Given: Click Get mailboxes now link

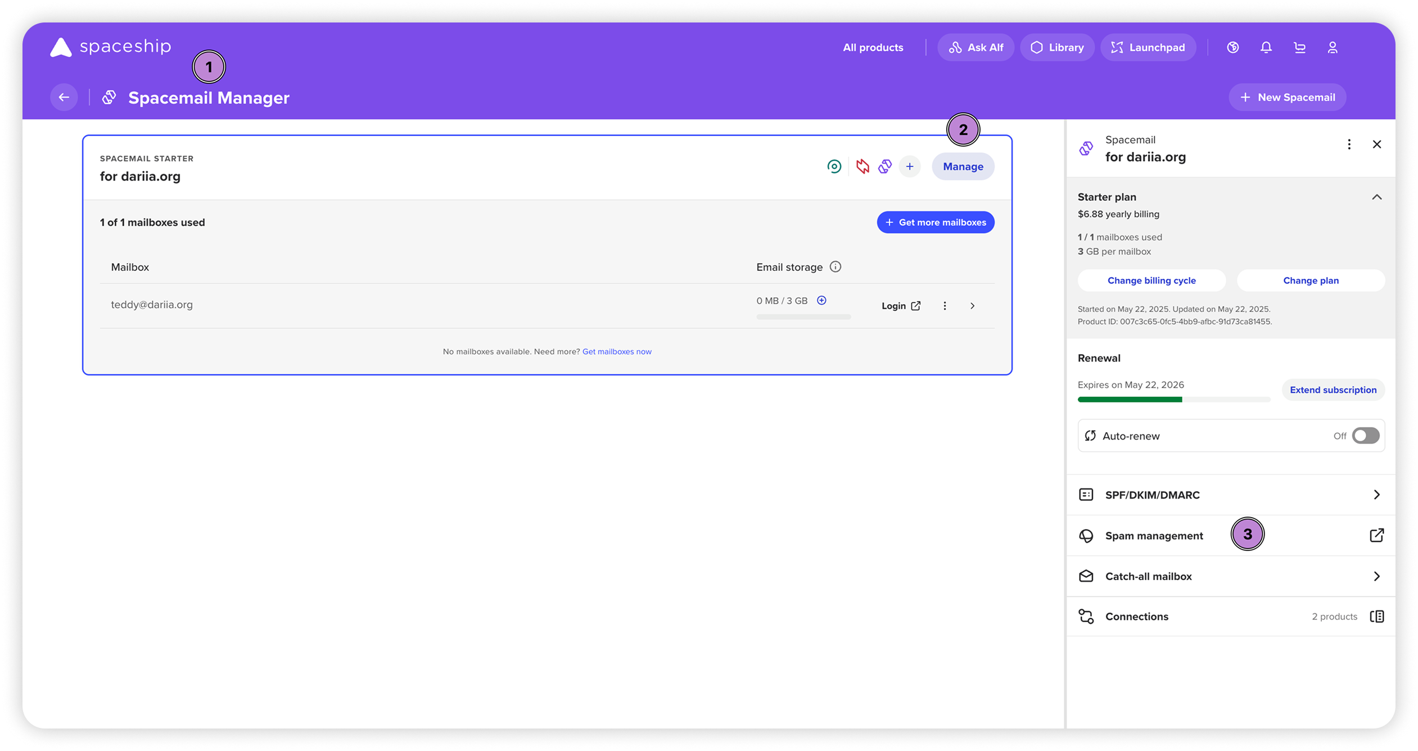Looking at the screenshot, I should point(617,351).
